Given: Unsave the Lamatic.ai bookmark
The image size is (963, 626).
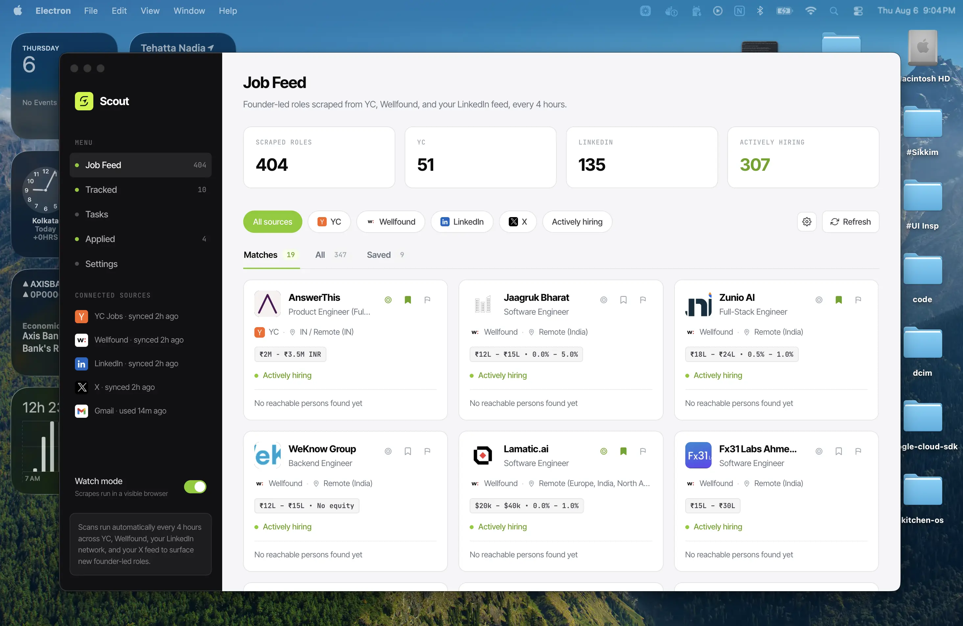Looking at the screenshot, I should point(623,451).
